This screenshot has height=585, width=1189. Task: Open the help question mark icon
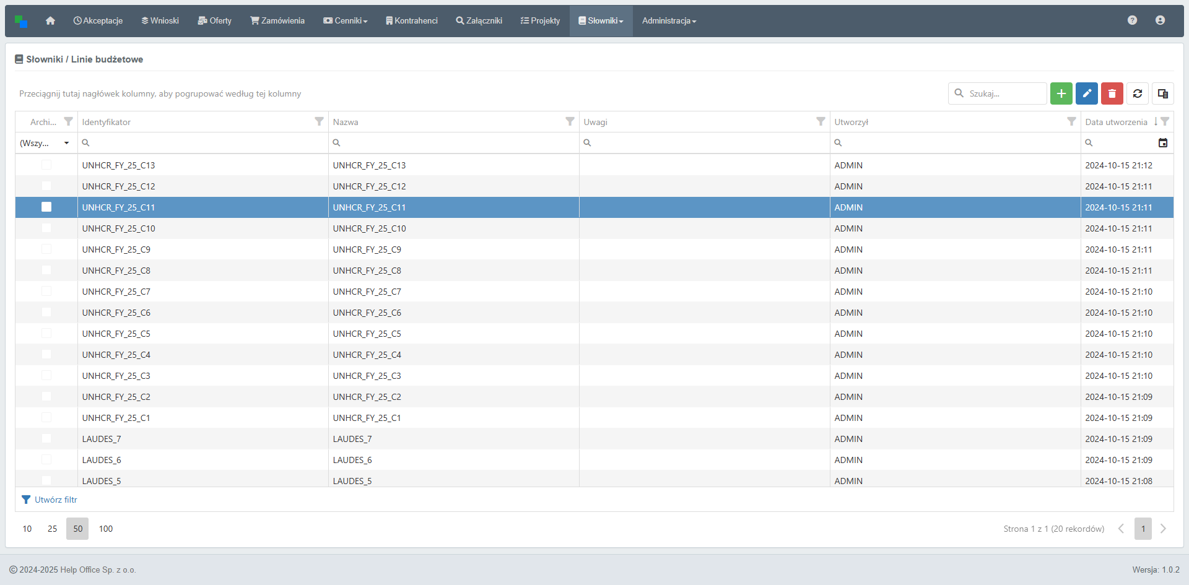[x=1132, y=20]
